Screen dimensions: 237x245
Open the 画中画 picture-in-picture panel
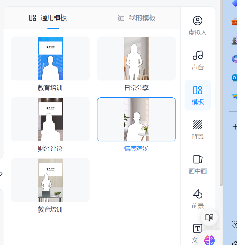[197, 164]
